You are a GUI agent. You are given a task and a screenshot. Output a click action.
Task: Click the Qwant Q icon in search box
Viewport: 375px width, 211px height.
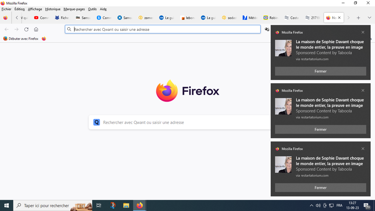(97, 122)
